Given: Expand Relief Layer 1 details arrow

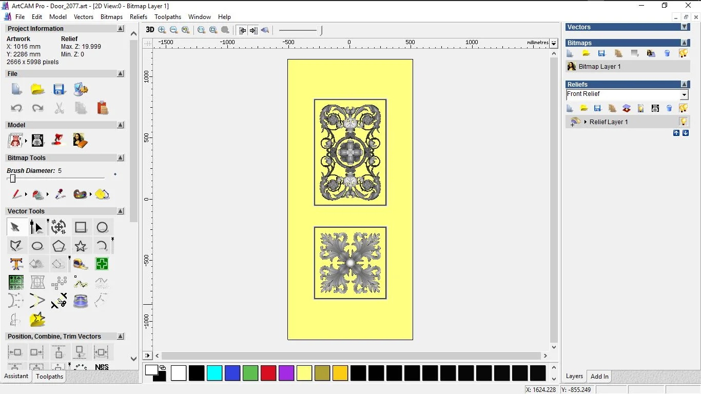Looking at the screenshot, I should pos(586,122).
